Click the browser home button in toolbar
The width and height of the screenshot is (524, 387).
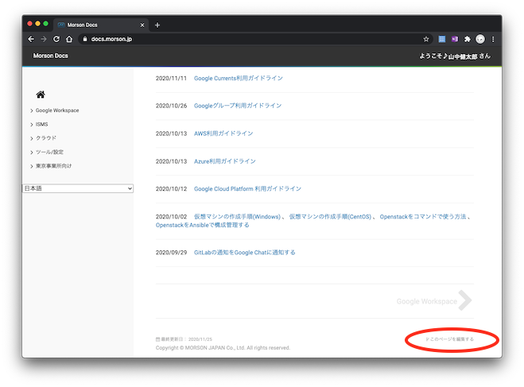[69, 39]
